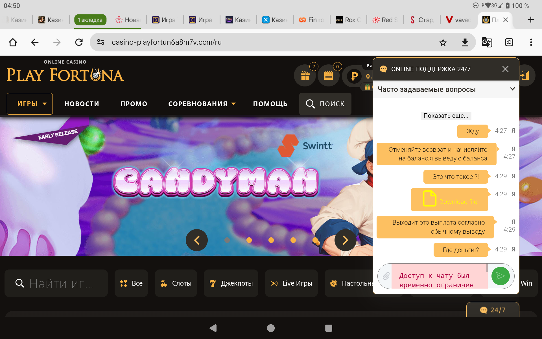The image size is (542, 339).
Task: Reload page with refresh icon
Action: (79, 42)
